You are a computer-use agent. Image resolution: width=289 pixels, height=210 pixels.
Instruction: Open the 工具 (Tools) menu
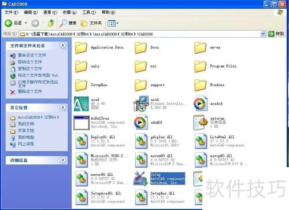point(89,13)
